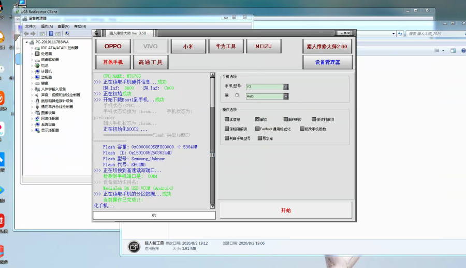Click Explorer preview pane icon
466x268 pixels.
click(453, 51)
